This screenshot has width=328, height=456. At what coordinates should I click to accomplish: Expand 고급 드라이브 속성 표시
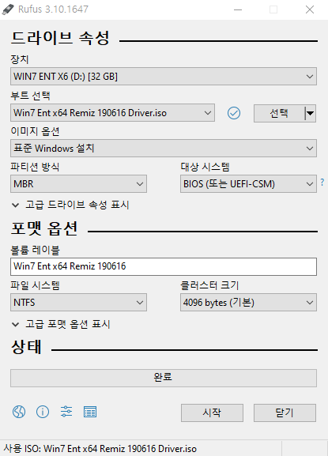coord(70,205)
